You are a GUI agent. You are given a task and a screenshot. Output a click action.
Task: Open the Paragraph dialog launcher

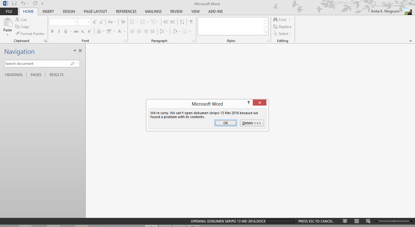194,41
